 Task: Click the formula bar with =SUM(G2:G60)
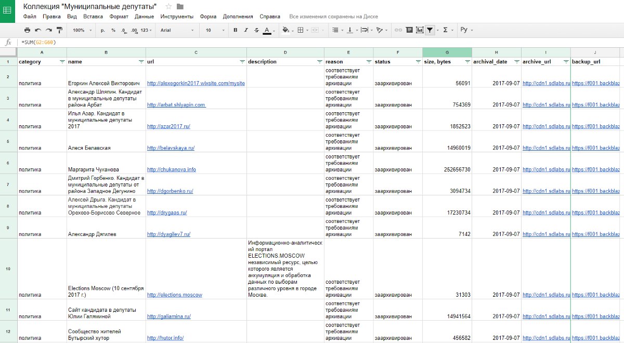321,42
